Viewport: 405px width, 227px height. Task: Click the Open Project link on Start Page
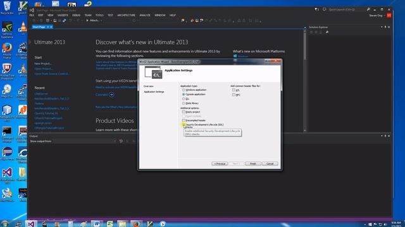[x=44, y=69]
